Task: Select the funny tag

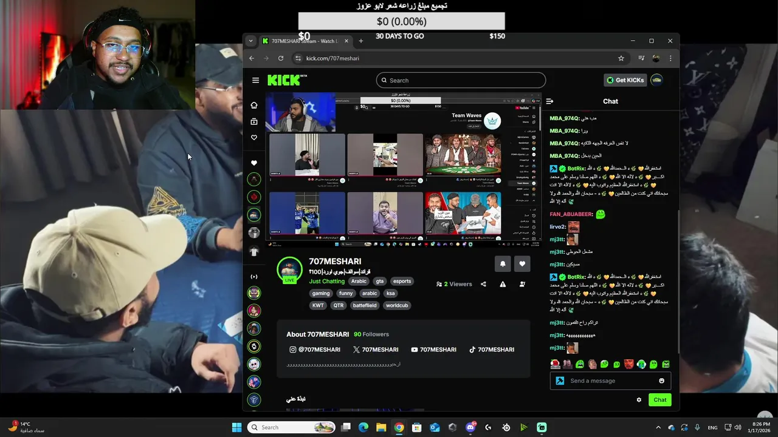Action: pos(346,293)
